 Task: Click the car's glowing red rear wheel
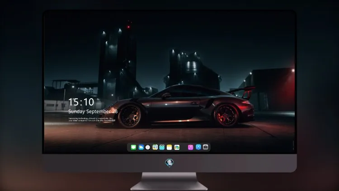(226, 115)
